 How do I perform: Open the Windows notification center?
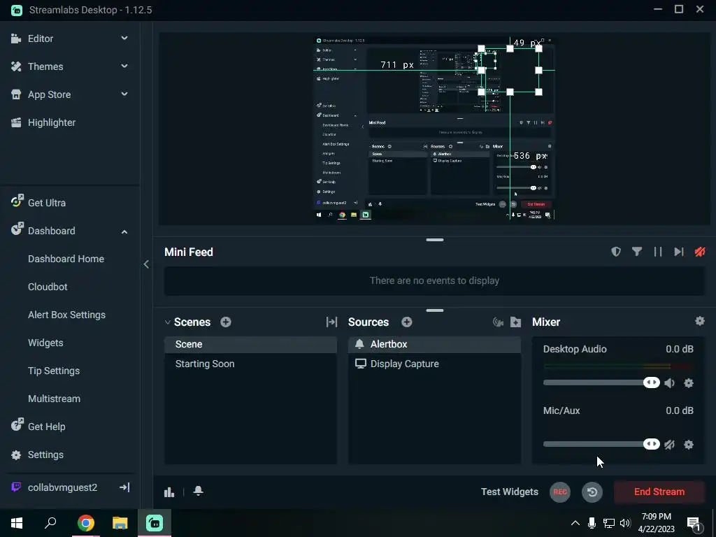[694, 523]
